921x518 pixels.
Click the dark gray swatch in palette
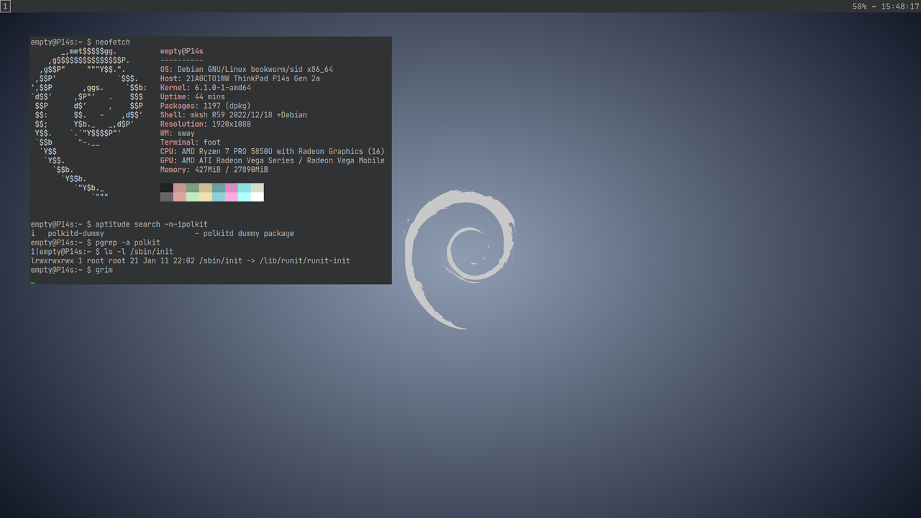click(166, 196)
